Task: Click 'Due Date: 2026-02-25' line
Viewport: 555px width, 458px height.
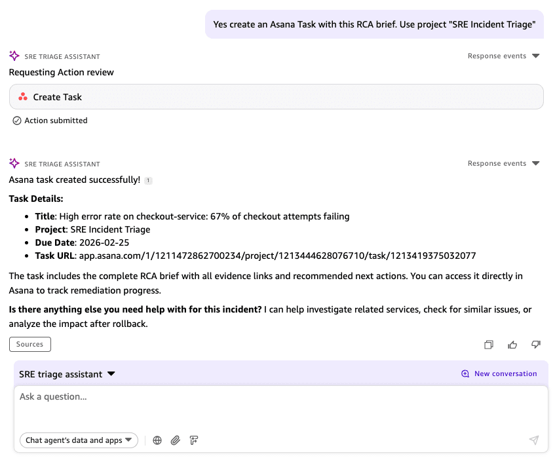Action: click(82, 243)
